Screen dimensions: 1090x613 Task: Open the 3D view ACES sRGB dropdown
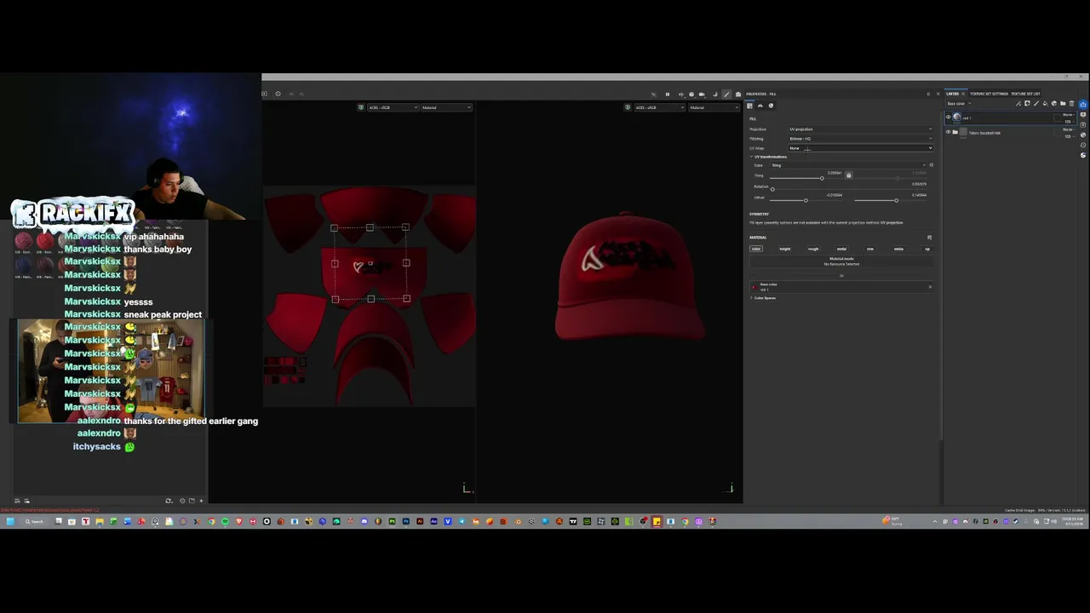pos(659,107)
